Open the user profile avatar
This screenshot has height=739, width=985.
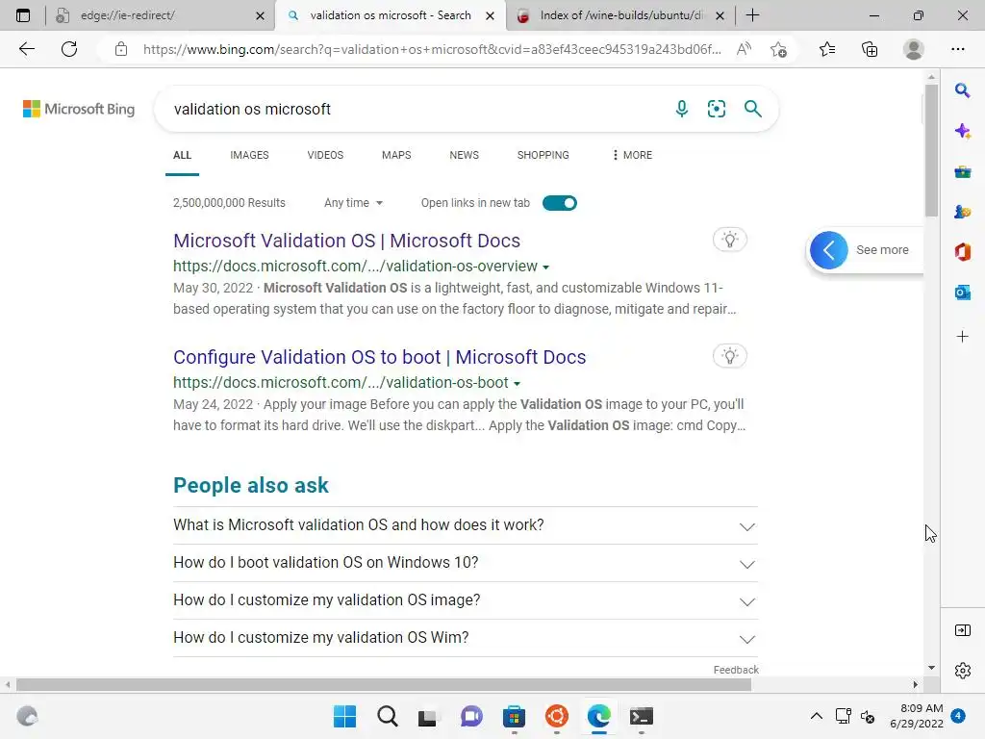coord(914,49)
